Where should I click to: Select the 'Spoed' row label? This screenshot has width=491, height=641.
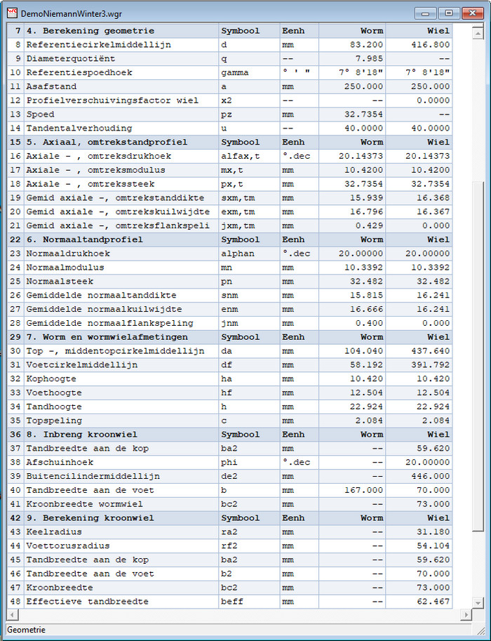(40, 114)
